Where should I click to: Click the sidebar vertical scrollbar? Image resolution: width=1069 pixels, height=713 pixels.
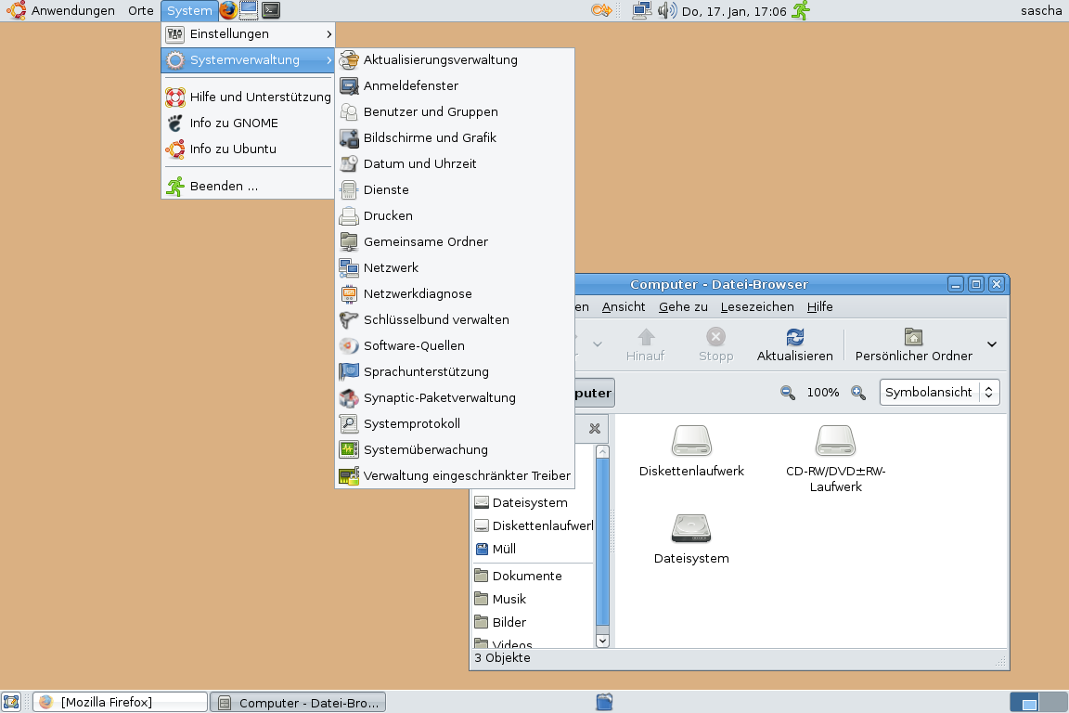pos(602,538)
